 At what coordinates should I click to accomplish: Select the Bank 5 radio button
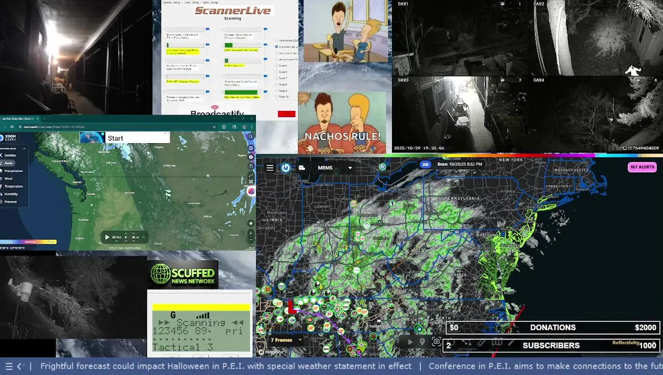[276, 66]
